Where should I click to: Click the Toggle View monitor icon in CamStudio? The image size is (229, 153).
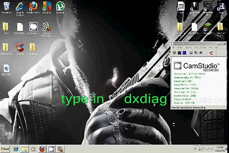[x=191, y=53]
